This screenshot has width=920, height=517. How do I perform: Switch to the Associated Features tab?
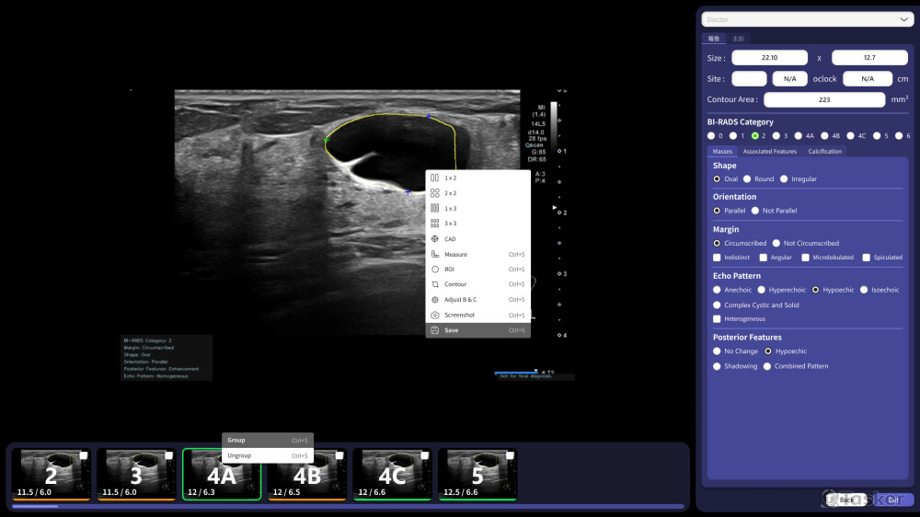(769, 151)
